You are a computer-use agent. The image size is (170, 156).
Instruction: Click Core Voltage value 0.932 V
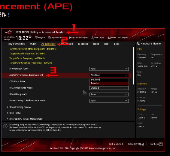pos(154,66)
